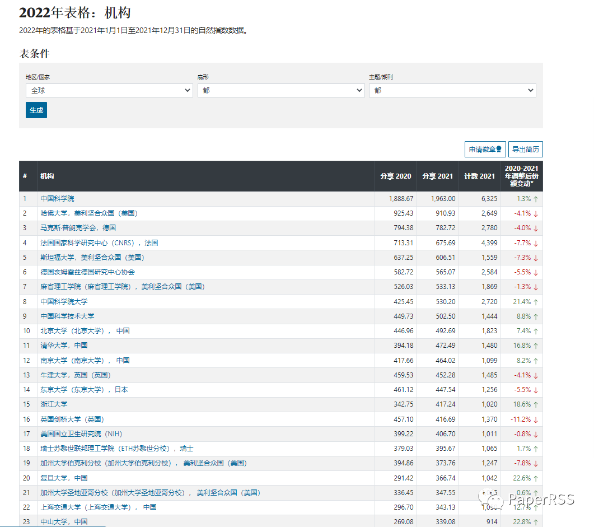
Task: Open the 麻省理工学院 institution link
Action: pyautogui.click(x=123, y=287)
